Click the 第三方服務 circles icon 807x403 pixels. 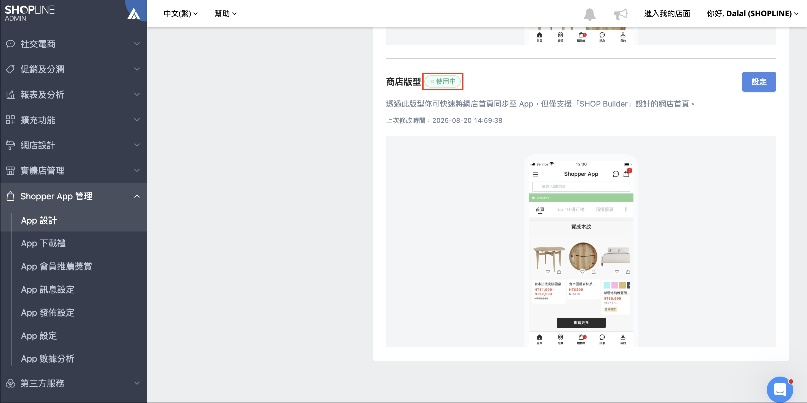click(x=10, y=383)
